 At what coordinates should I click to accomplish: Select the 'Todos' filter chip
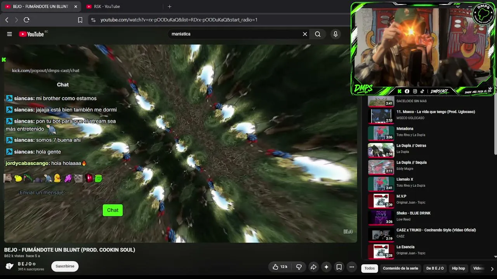tap(370, 269)
